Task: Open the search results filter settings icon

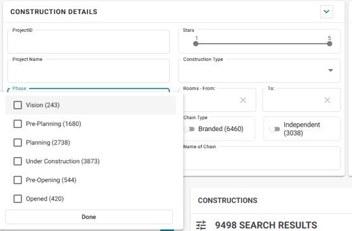Action: [x=201, y=225]
